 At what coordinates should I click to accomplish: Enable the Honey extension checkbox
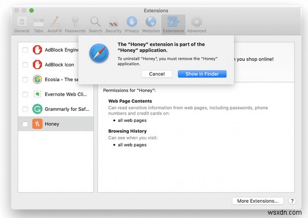click(x=25, y=124)
